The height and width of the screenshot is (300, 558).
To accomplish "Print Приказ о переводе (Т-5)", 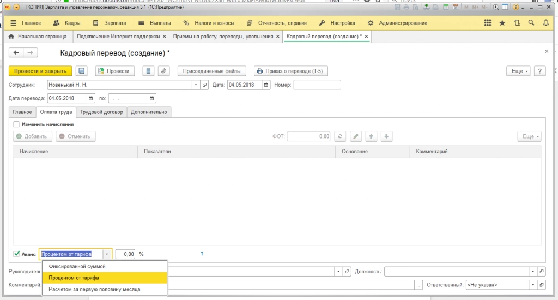I will click(291, 71).
